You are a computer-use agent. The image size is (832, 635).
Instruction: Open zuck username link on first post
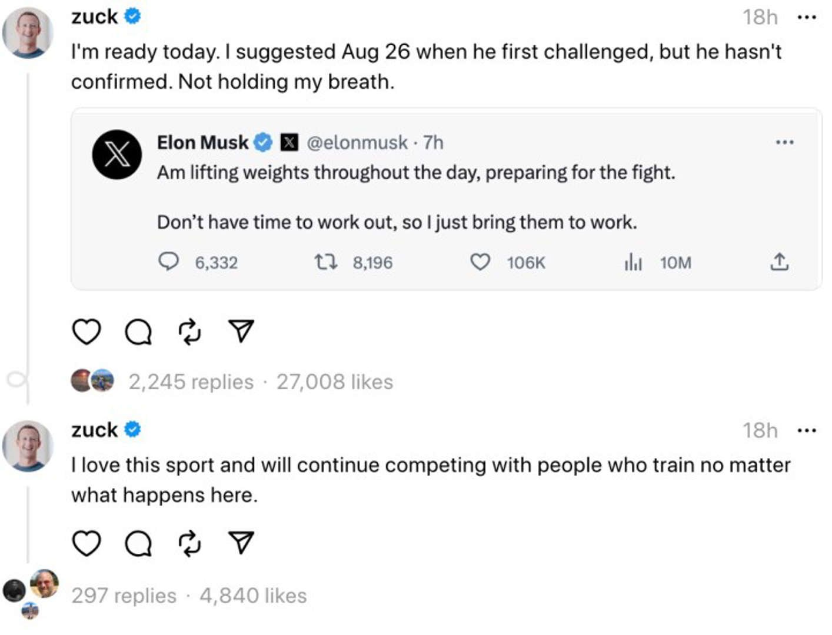(x=94, y=17)
